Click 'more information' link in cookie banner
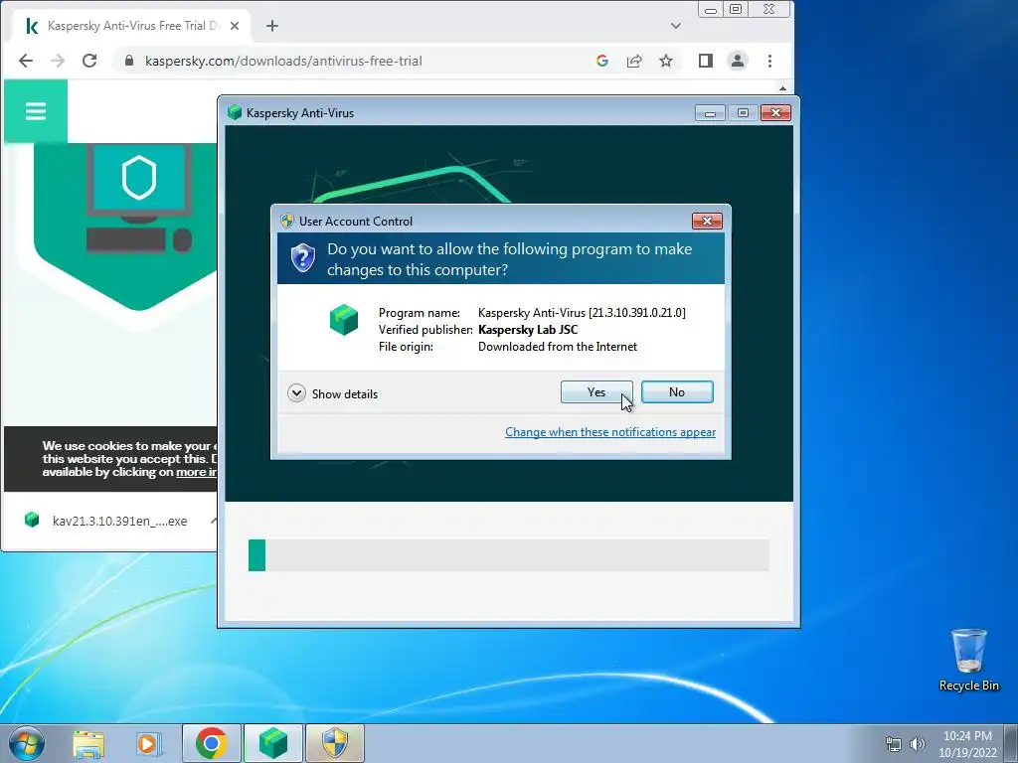 tap(196, 472)
